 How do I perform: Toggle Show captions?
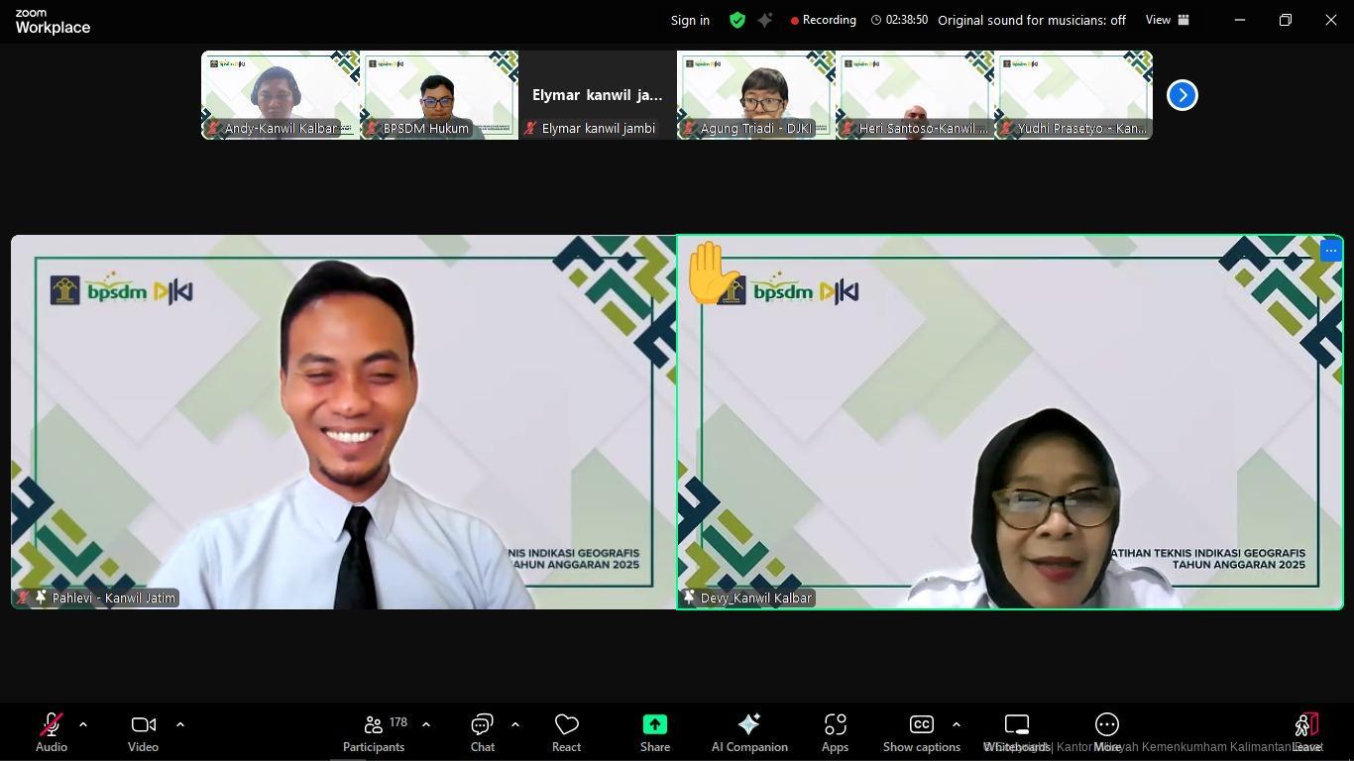[x=921, y=732]
